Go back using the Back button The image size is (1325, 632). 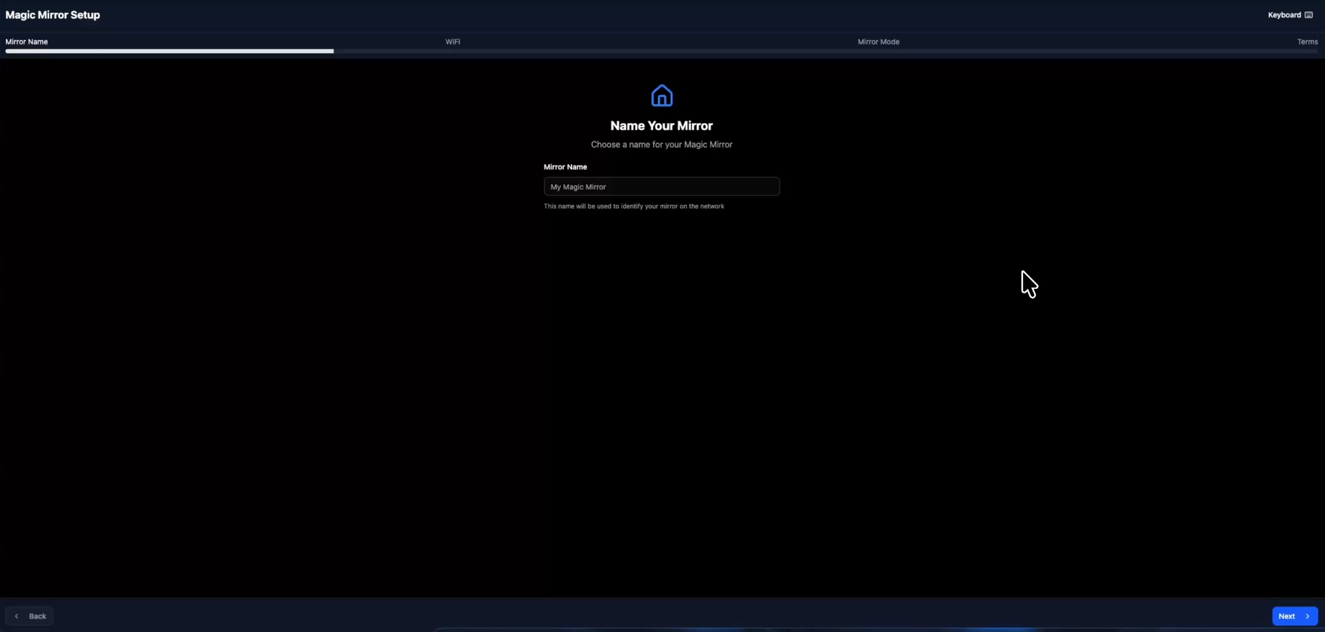(29, 616)
